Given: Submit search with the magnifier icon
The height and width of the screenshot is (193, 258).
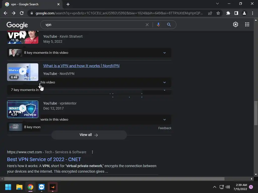Looking at the screenshot, I should (x=169, y=25).
